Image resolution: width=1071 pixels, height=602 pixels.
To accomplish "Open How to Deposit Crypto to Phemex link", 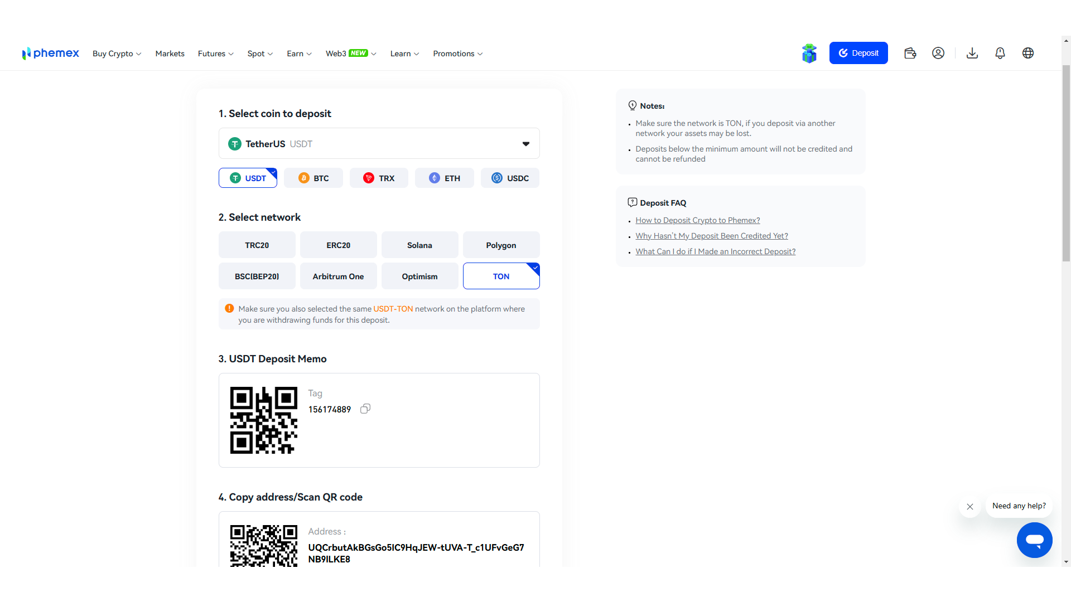I will pyautogui.click(x=697, y=220).
